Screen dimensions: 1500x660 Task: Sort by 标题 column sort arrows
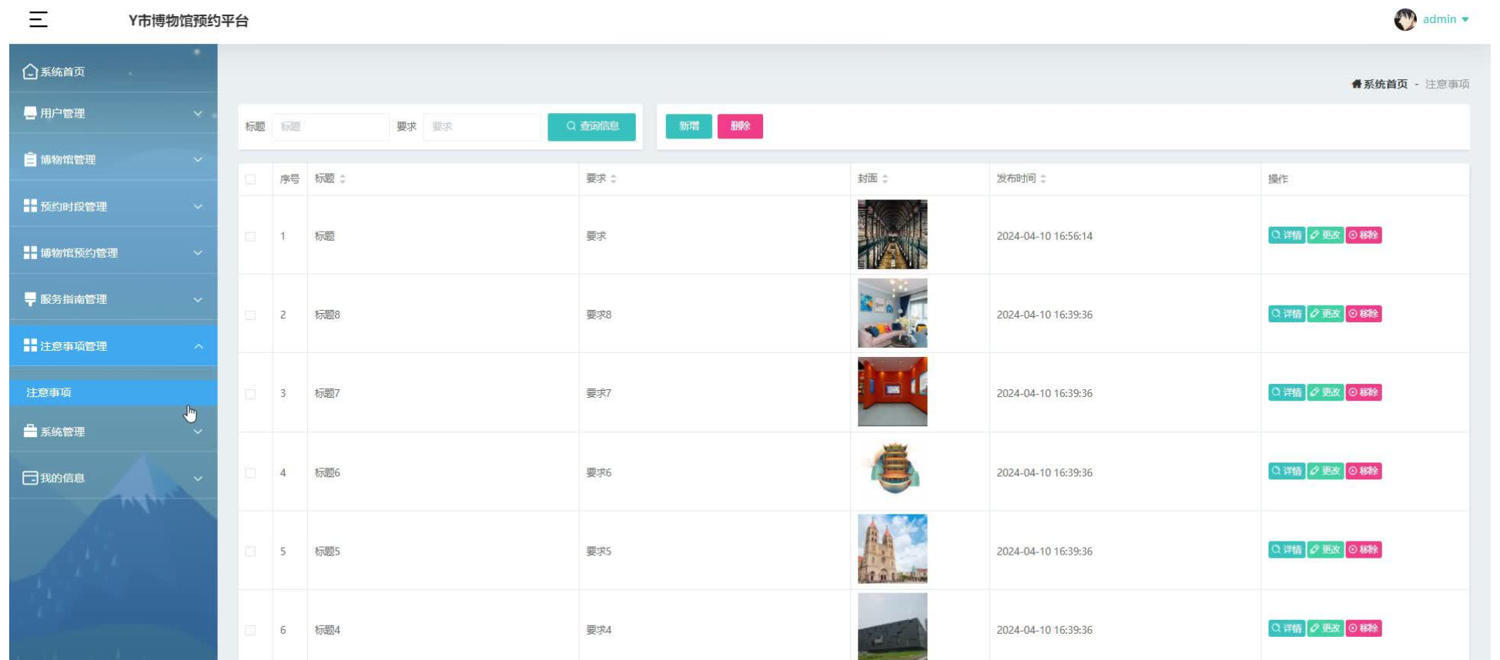343,178
